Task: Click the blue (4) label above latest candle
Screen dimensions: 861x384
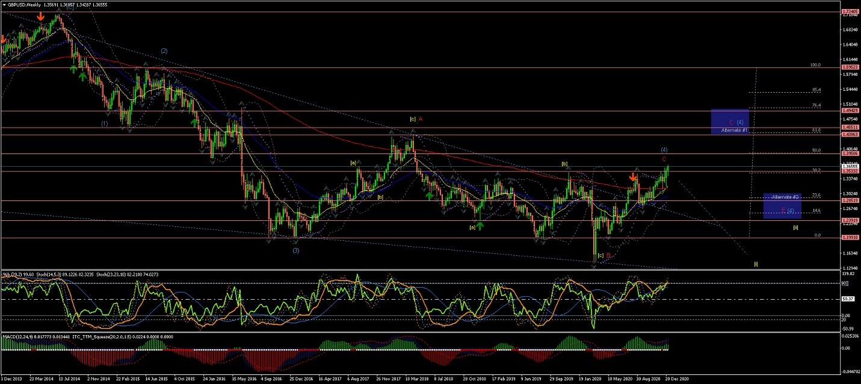Action: point(664,150)
